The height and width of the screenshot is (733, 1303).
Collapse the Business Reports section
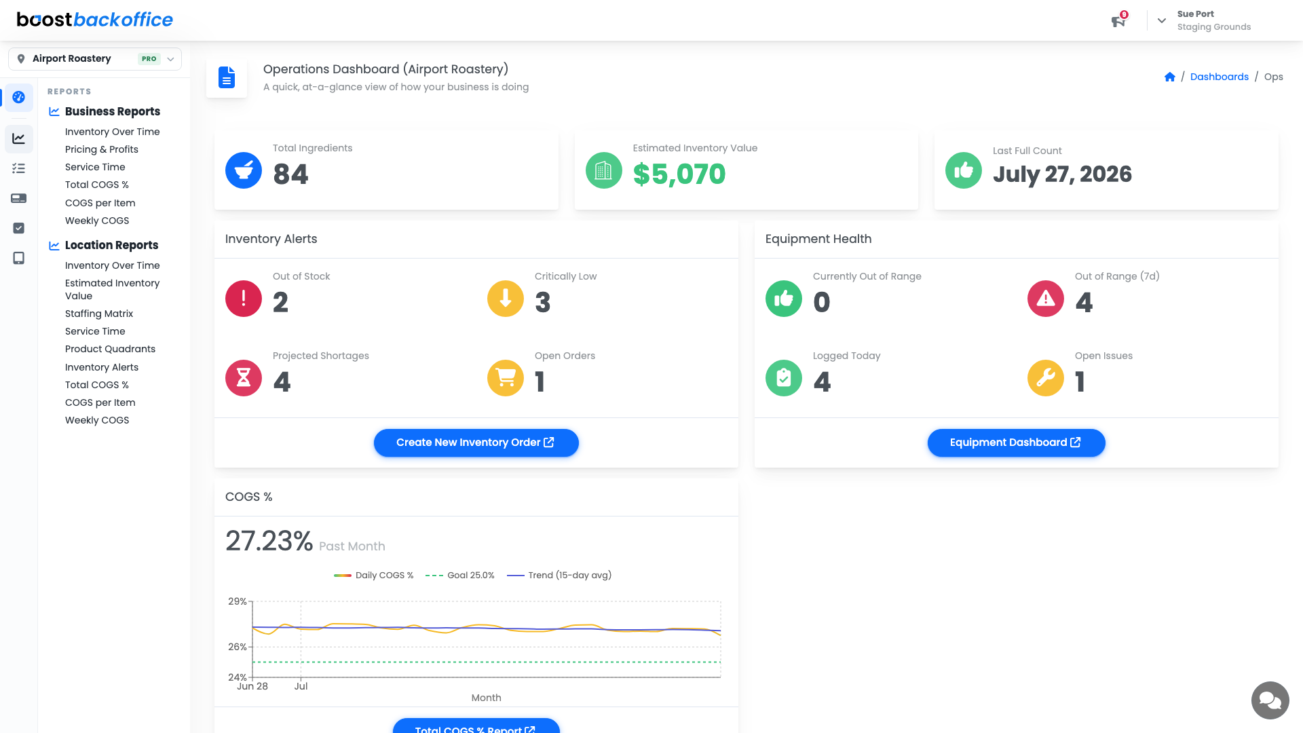pos(113,111)
